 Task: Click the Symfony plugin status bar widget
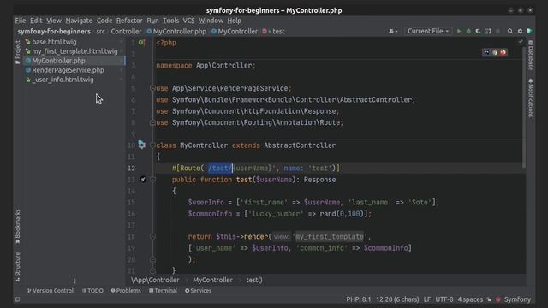[x=514, y=299]
